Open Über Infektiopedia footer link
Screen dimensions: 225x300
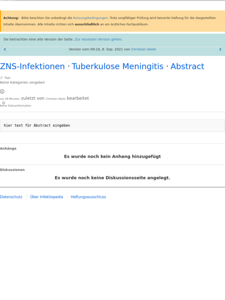pos(47,197)
